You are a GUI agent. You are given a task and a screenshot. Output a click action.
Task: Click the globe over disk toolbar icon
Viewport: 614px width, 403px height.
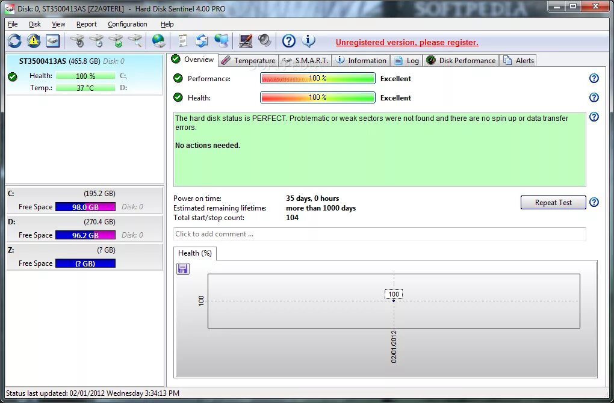coord(158,41)
